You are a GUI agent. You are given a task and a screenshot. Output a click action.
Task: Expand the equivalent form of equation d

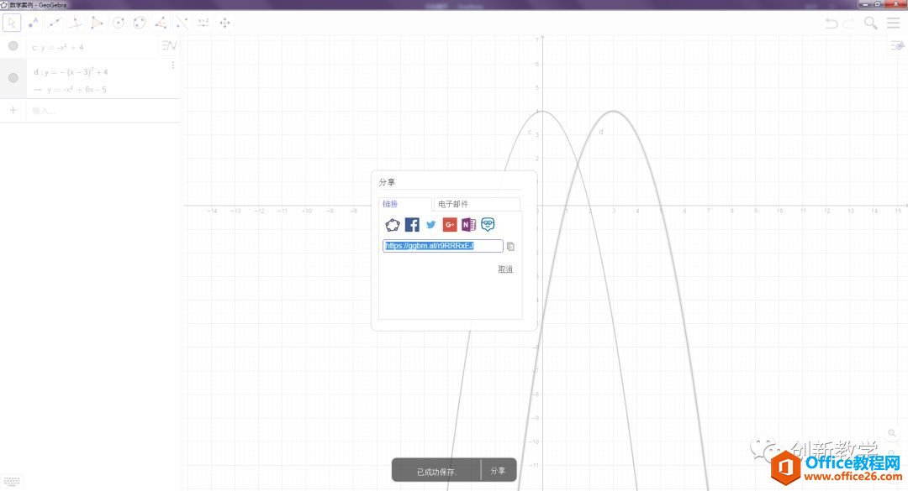(x=39, y=89)
